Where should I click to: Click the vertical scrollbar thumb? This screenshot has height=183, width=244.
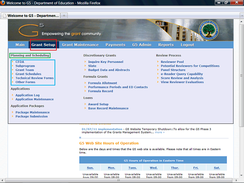coord(241,75)
